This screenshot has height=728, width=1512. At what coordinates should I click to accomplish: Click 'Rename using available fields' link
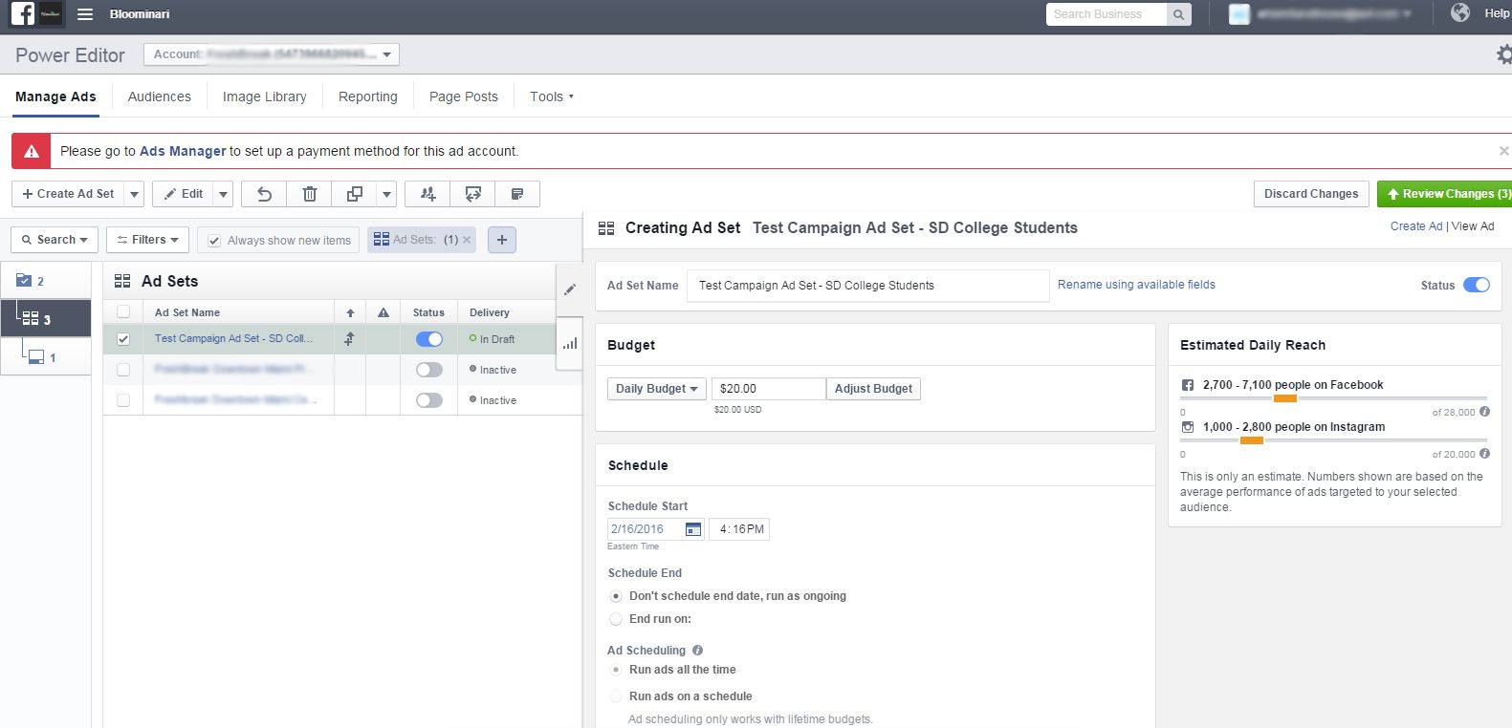[1136, 285]
